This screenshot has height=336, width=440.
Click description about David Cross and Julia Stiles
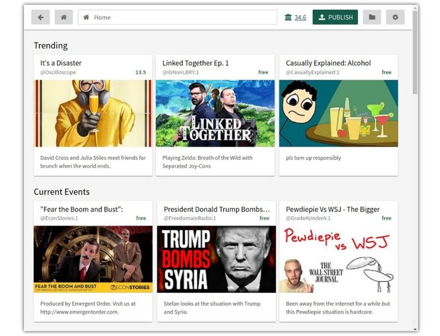[x=93, y=162]
